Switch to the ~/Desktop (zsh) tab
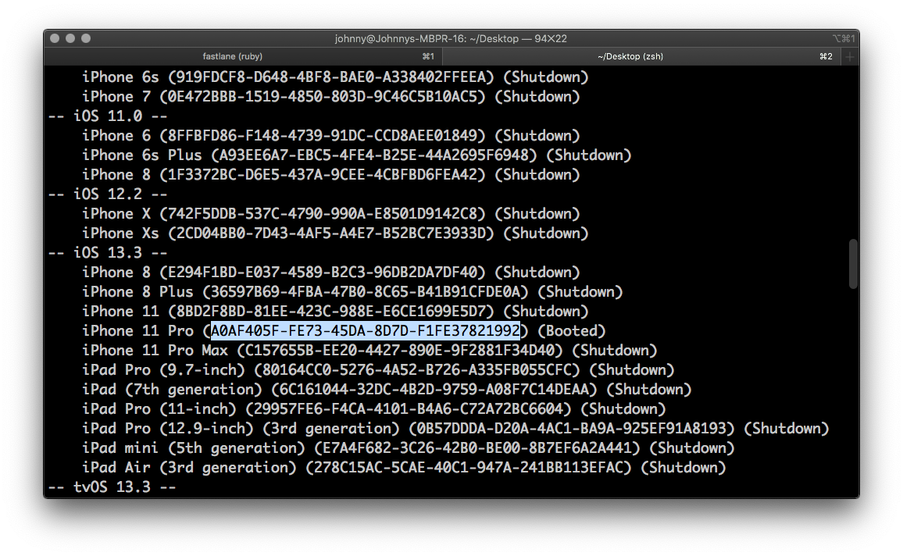Screen dimensions: 903x556 pos(641,56)
